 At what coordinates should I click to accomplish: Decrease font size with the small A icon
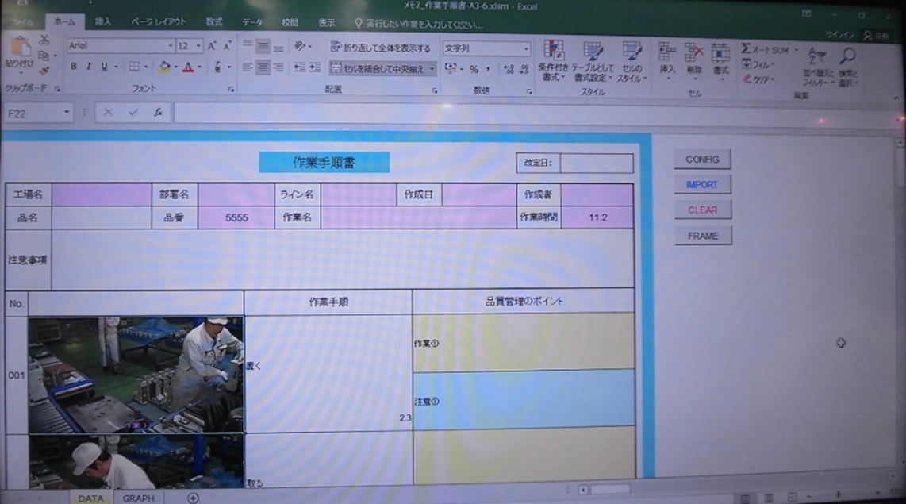pyautogui.click(x=227, y=46)
